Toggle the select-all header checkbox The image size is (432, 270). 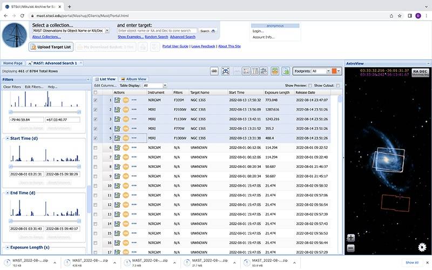point(96,92)
